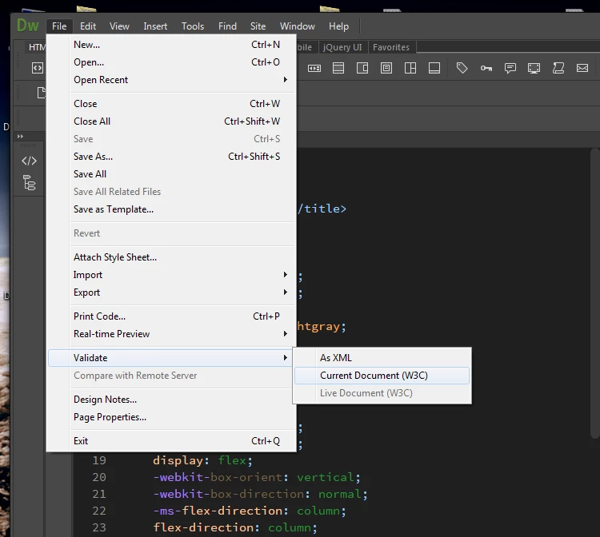This screenshot has height=537, width=600.
Task: Expand the Open Recent submenu arrow
Action: click(286, 79)
